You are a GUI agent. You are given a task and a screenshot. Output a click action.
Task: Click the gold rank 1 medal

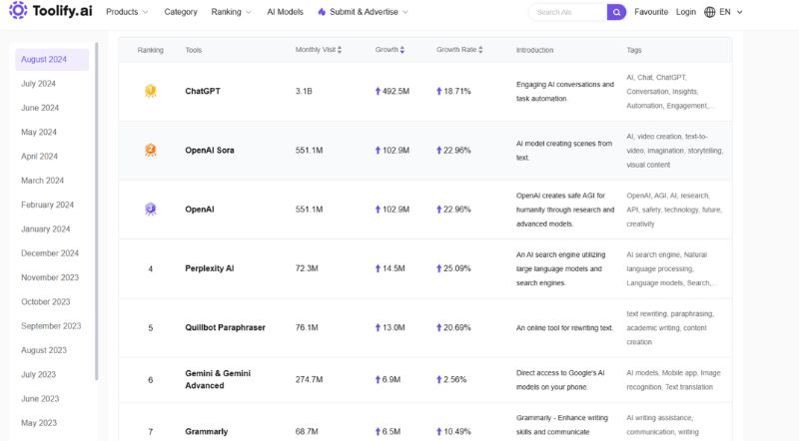click(x=151, y=91)
